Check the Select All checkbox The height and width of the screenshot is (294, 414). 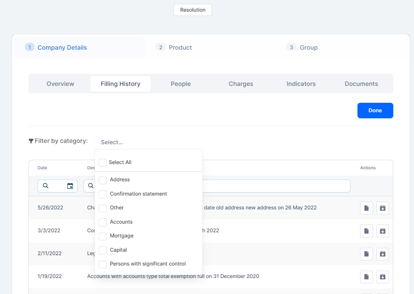point(103,162)
